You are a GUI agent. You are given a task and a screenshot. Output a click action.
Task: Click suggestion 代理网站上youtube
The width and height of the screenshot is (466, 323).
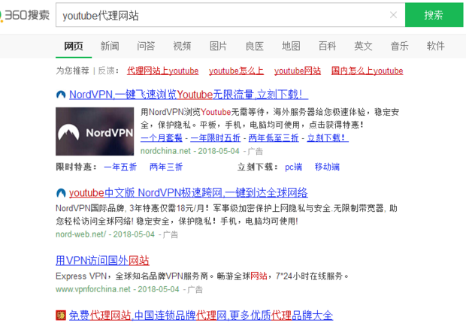click(162, 71)
